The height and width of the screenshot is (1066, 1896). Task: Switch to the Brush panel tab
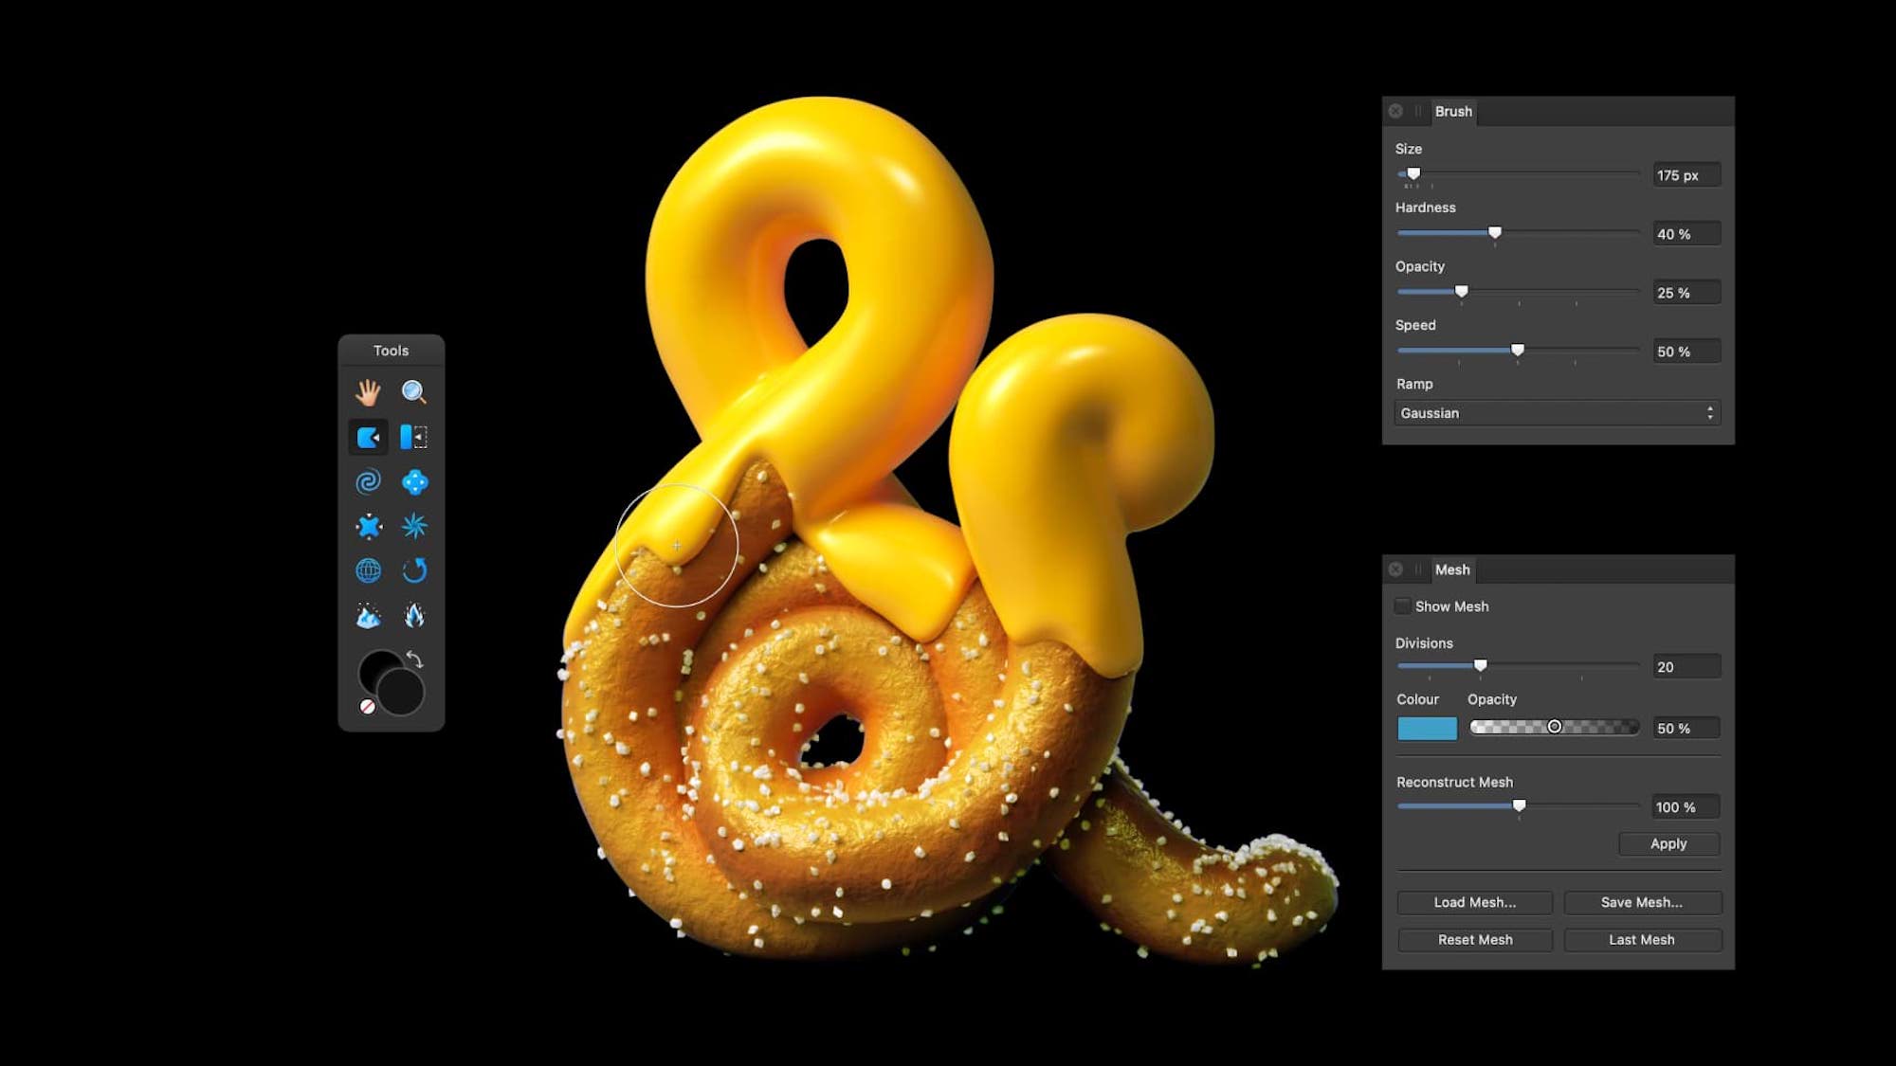[x=1453, y=111]
